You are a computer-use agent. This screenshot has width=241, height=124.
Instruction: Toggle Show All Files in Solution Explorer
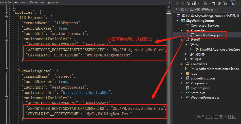[x=225, y=3]
